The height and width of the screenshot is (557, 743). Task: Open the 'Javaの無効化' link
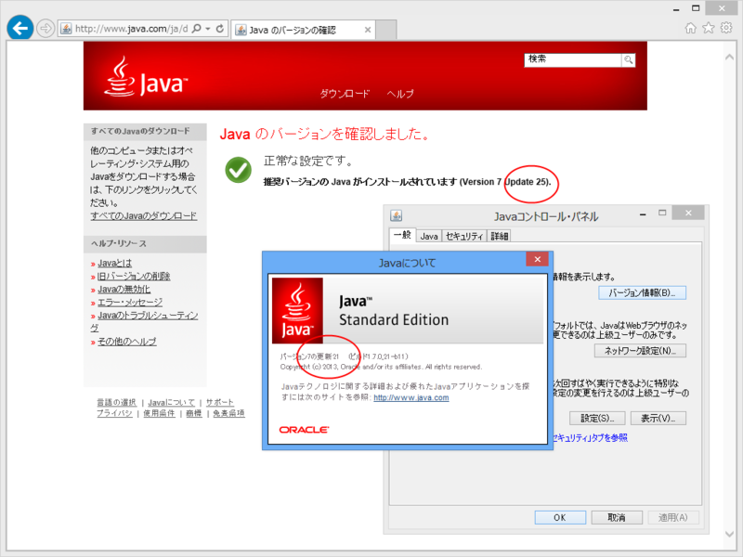click(124, 289)
